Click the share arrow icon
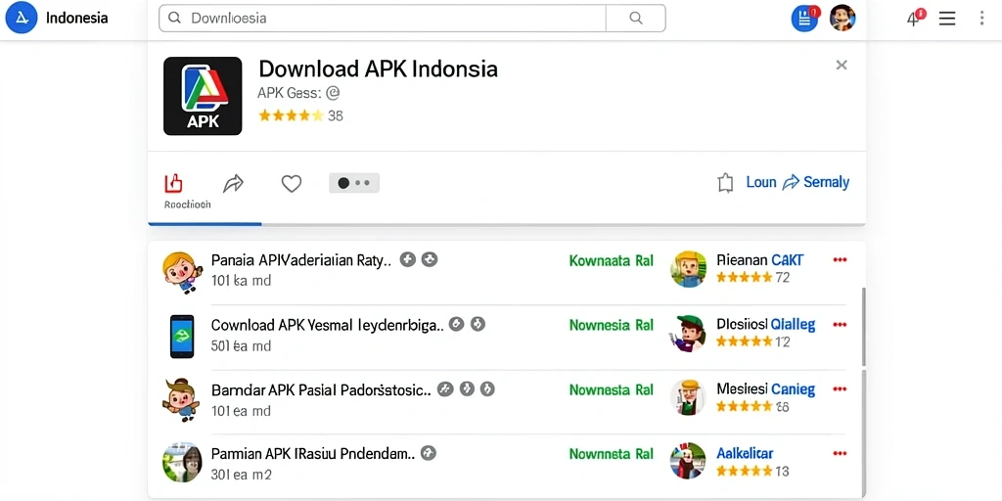This screenshot has width=1002, height=501. point(233,184)
